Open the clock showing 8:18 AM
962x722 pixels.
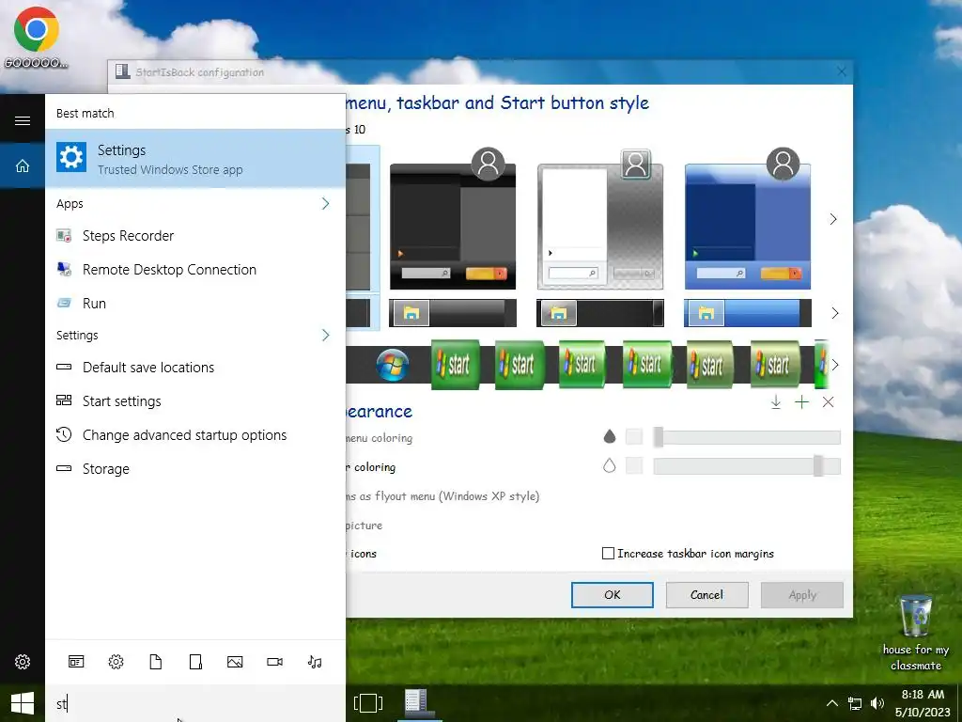tap(923, 703)
